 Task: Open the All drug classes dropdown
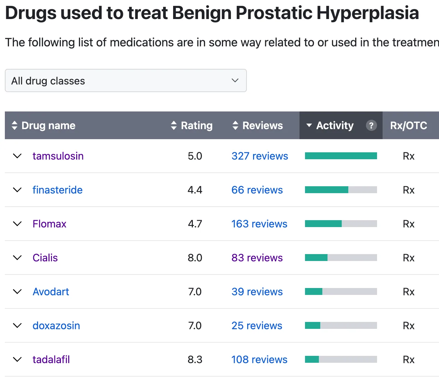point(126,81)
